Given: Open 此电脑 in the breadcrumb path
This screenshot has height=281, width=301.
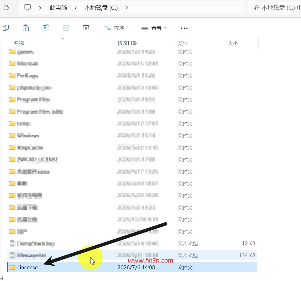Looking at the screenshot, I should pyautogui.click(x=58, y=8).
